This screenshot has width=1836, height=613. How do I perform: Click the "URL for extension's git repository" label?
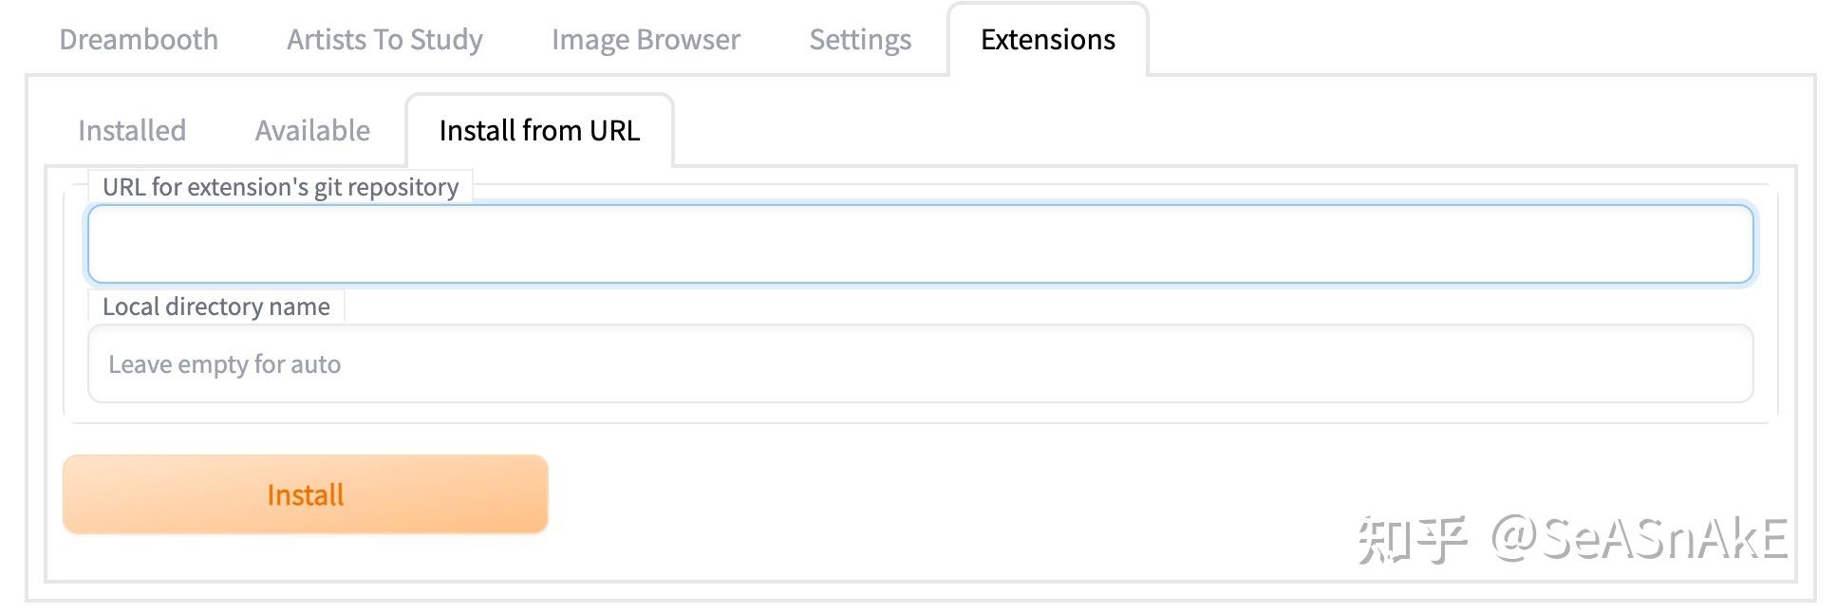(x=280, y=187)
